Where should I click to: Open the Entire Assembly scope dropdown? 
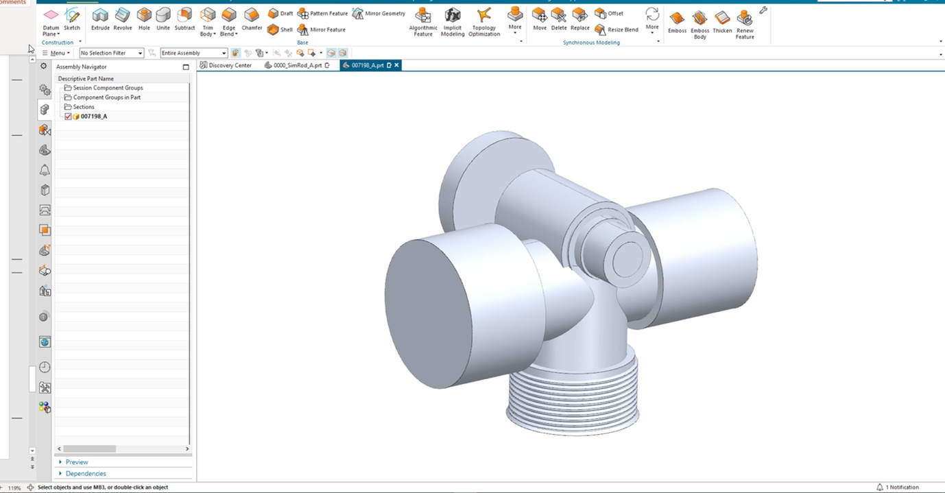point(193,53)
